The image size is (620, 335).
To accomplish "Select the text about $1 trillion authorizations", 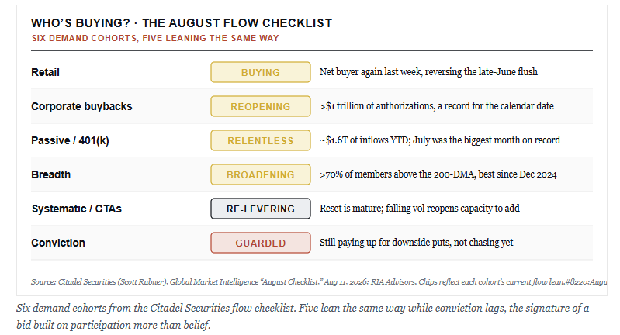I will [437, 106].
